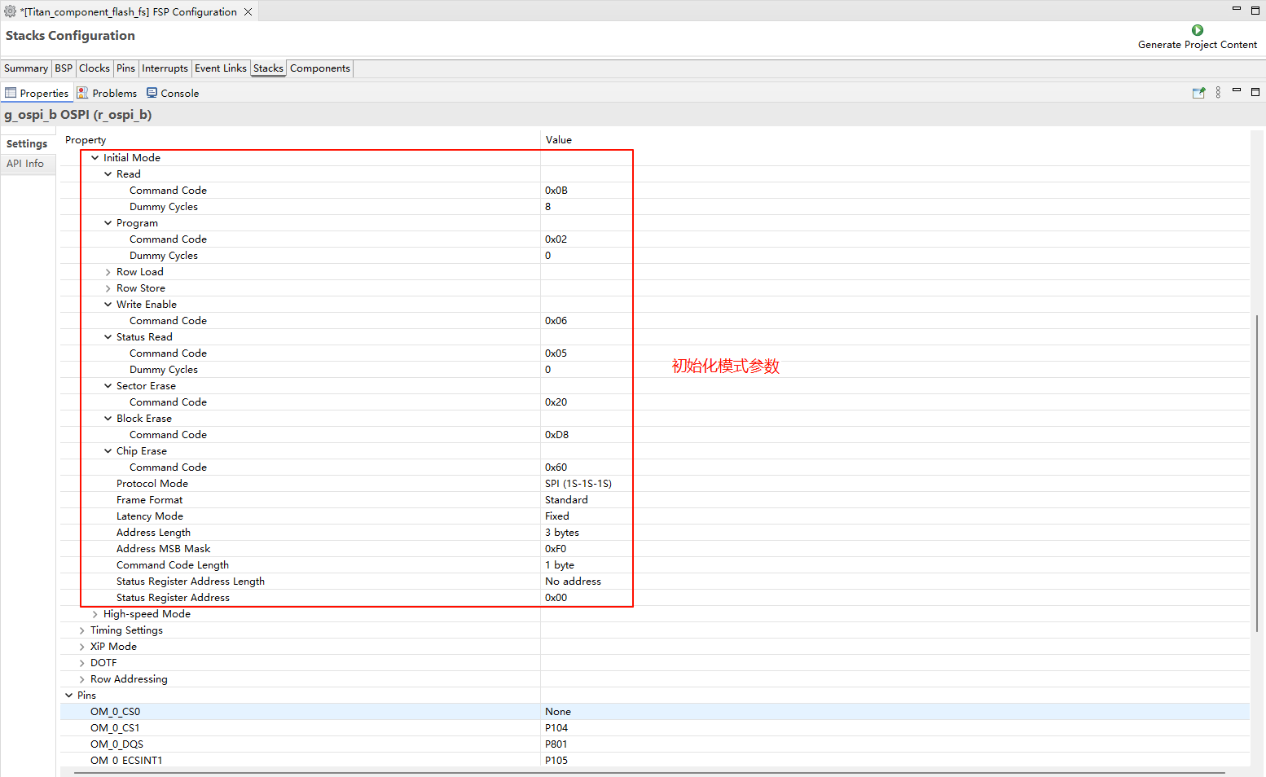The width and height of the screenshot is (1266, 777).
Task: Expand the Timing Settings node
Action: pyautogui.click(x=81, y=630)
